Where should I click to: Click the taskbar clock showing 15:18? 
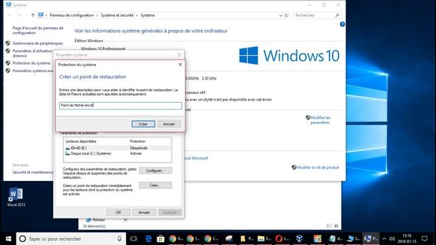coord(407,239)
